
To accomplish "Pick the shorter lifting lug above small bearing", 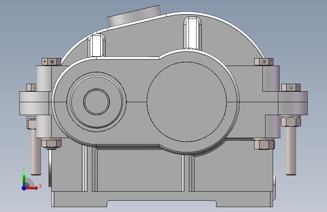I will tap(96, 46).
